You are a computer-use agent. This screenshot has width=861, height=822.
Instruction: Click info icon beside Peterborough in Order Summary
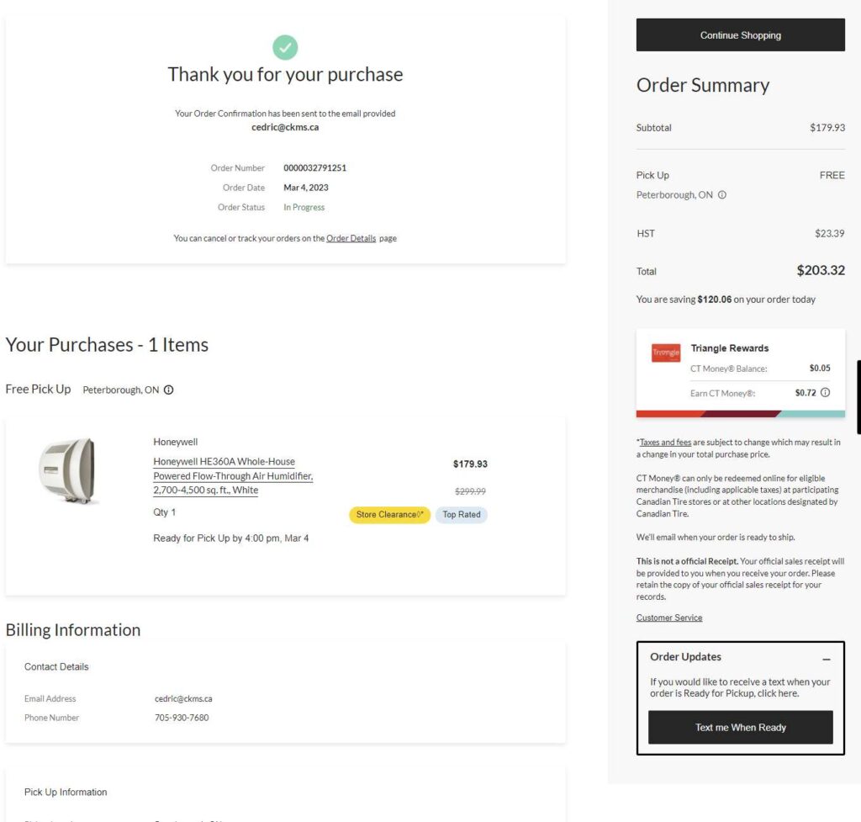tap(722, 195)
